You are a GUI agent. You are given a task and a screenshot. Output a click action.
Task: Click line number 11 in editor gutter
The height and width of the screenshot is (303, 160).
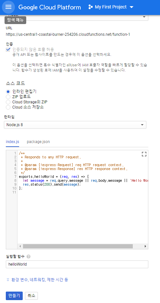click(14, 192)
